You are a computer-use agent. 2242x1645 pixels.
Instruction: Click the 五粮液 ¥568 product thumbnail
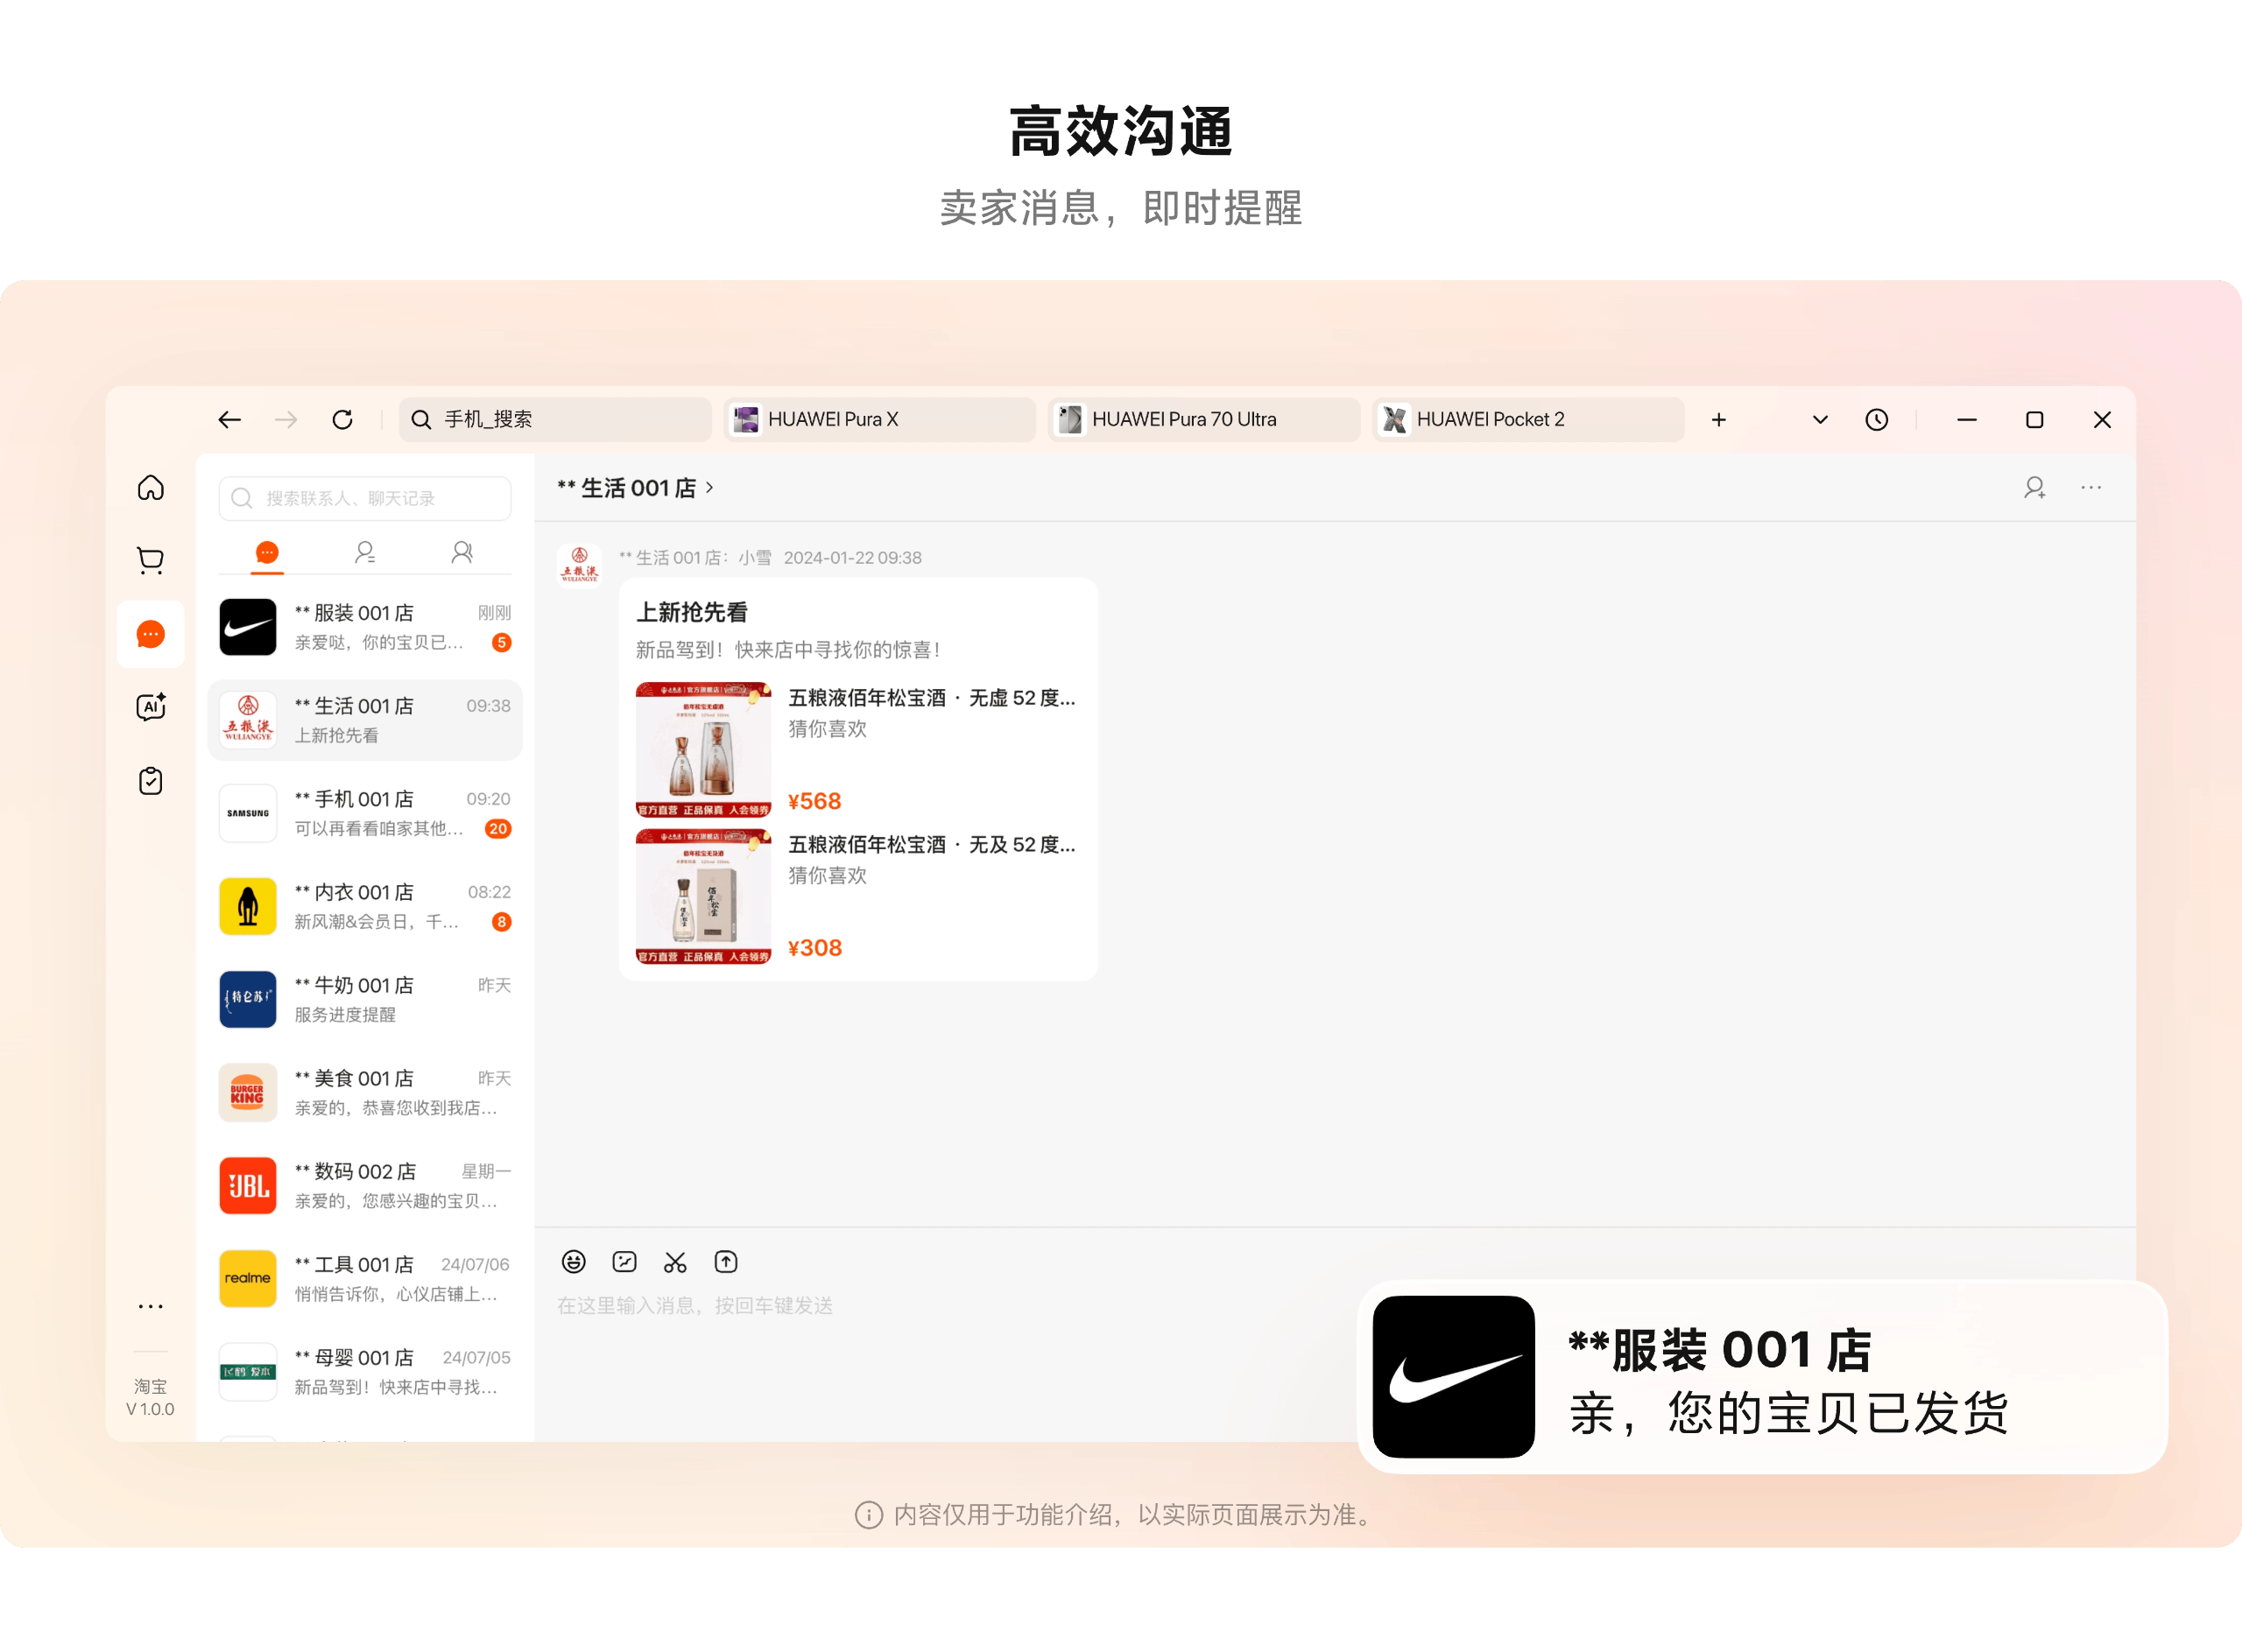coord(703,749)
